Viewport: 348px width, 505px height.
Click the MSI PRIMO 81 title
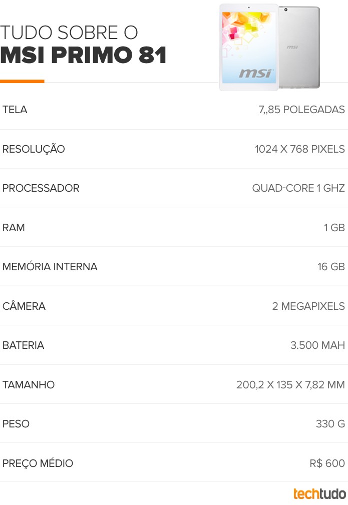(x=84, y=55)
